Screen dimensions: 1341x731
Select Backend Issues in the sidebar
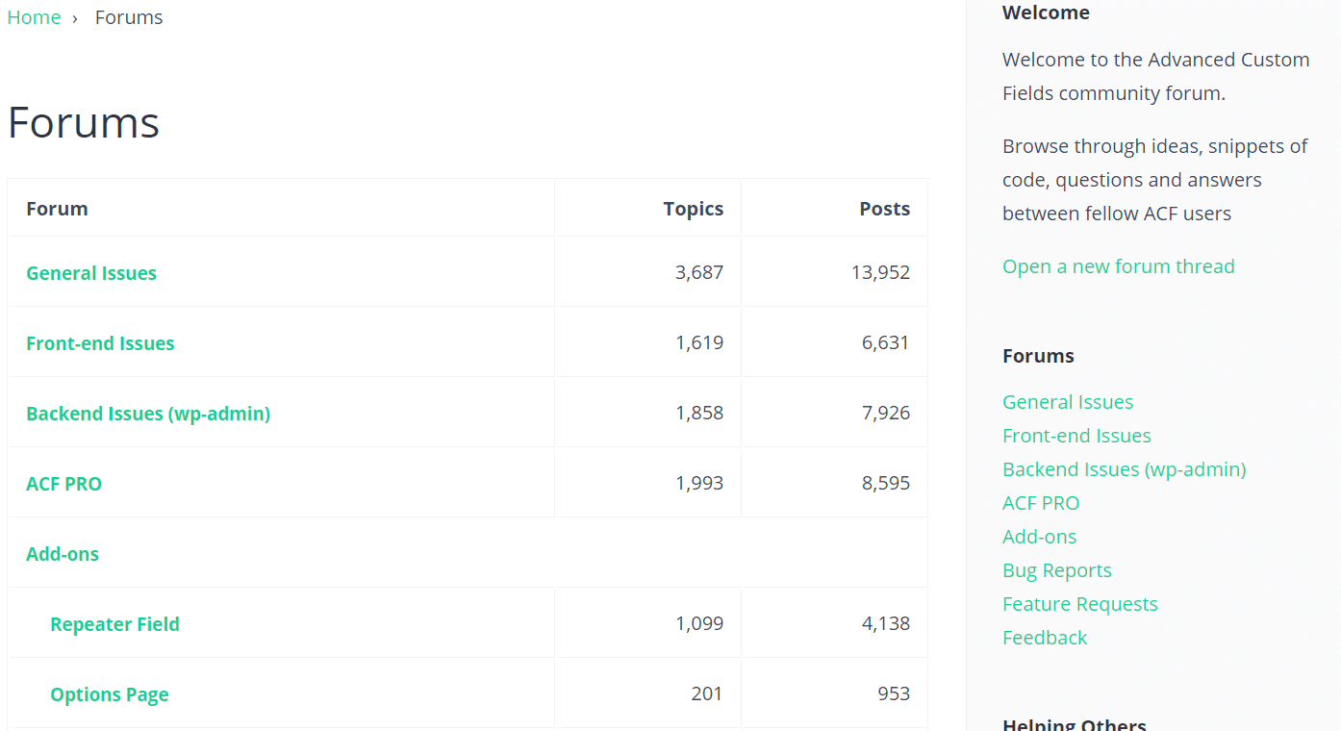[1124, 469]
